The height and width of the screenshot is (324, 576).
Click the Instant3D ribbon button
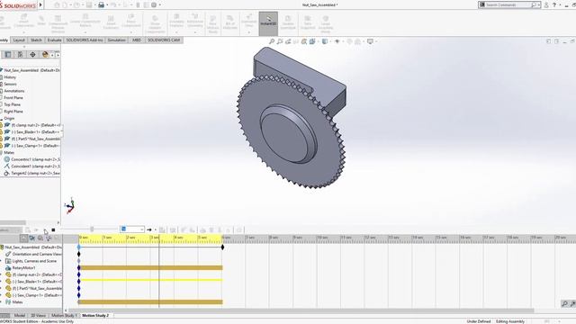point(268,23)
